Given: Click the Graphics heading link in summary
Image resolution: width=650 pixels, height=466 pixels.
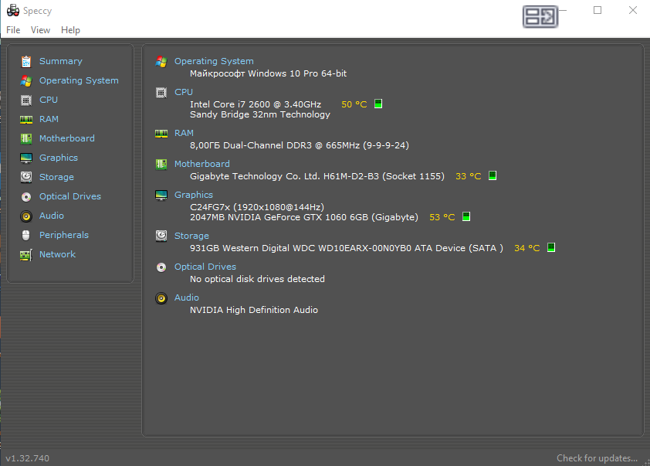Looking at the screenshot, I should (194, 195).
